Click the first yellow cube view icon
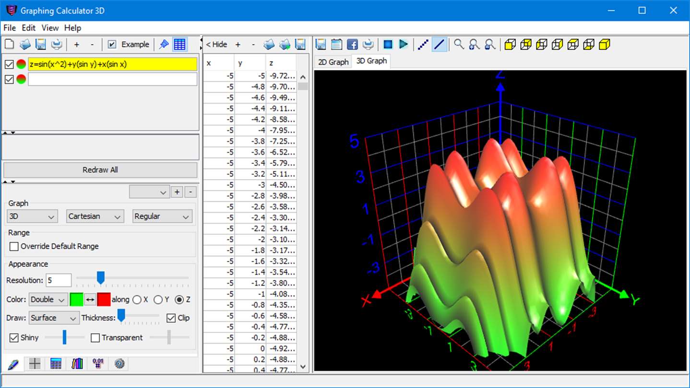Viewport: 690px width, 388px height. coord(510,45)
